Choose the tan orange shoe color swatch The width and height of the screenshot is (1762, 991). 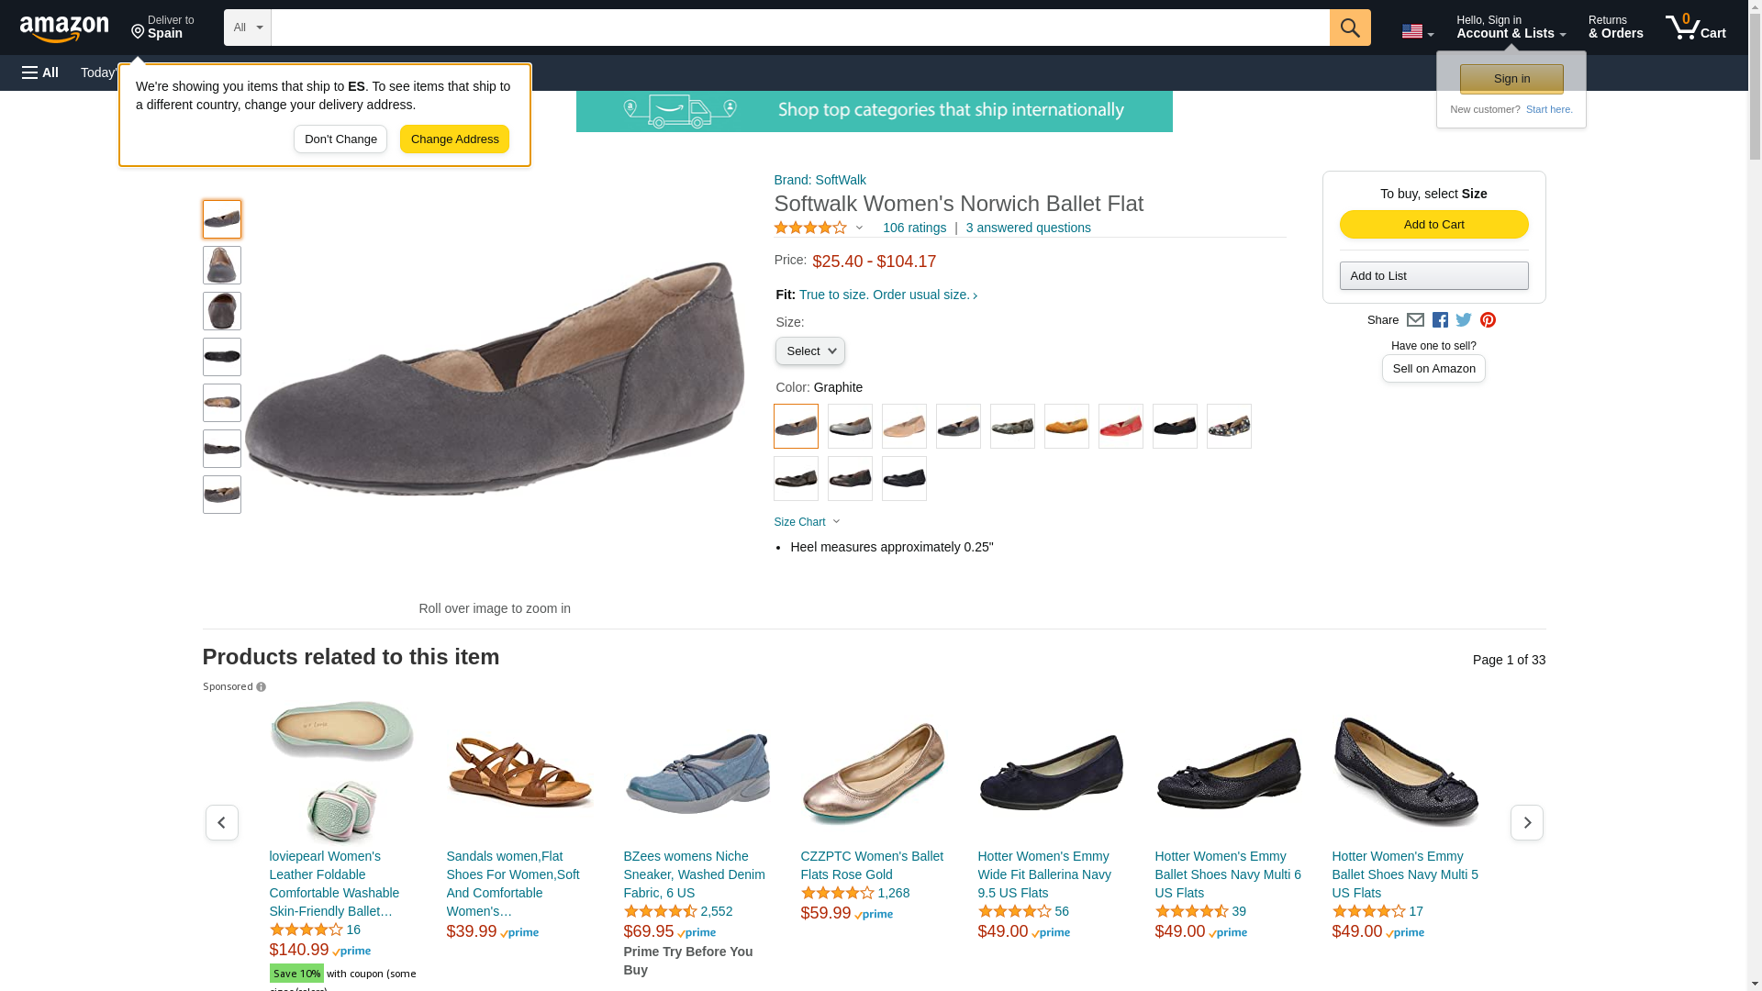[1066, 427]
